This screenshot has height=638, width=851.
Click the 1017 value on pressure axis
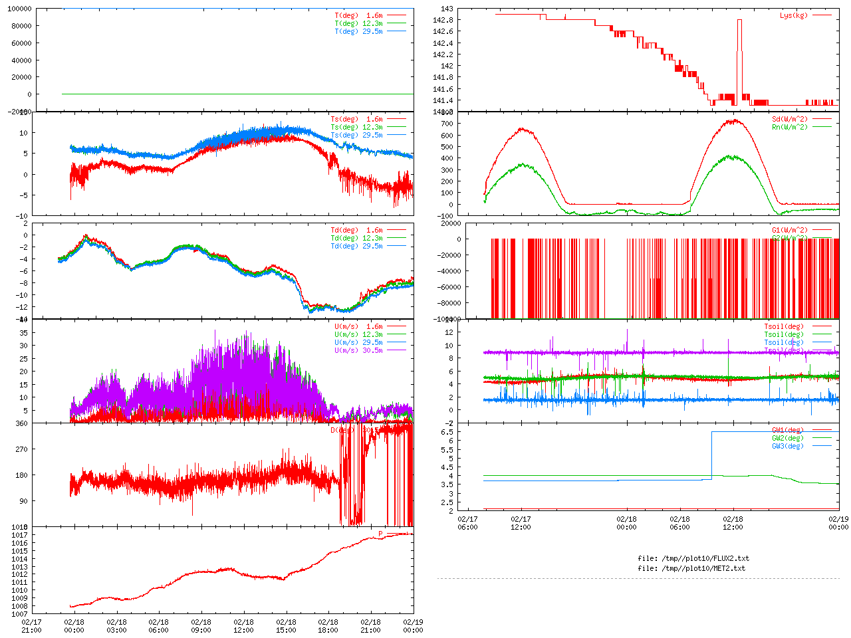point(20,535)
